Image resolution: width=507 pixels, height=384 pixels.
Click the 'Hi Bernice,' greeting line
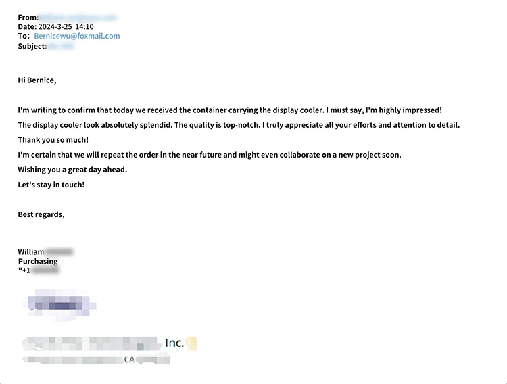tap(37, 80)
